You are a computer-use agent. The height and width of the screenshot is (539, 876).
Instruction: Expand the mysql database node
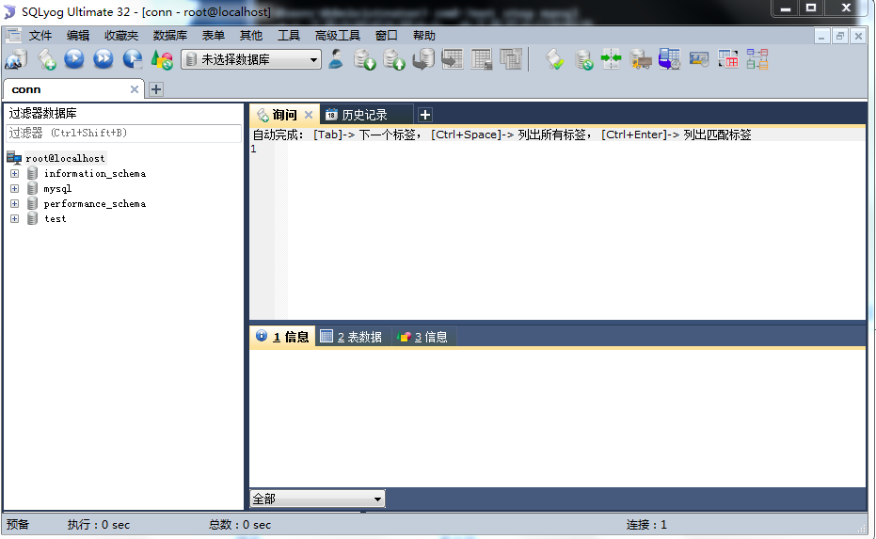[14, 189]
